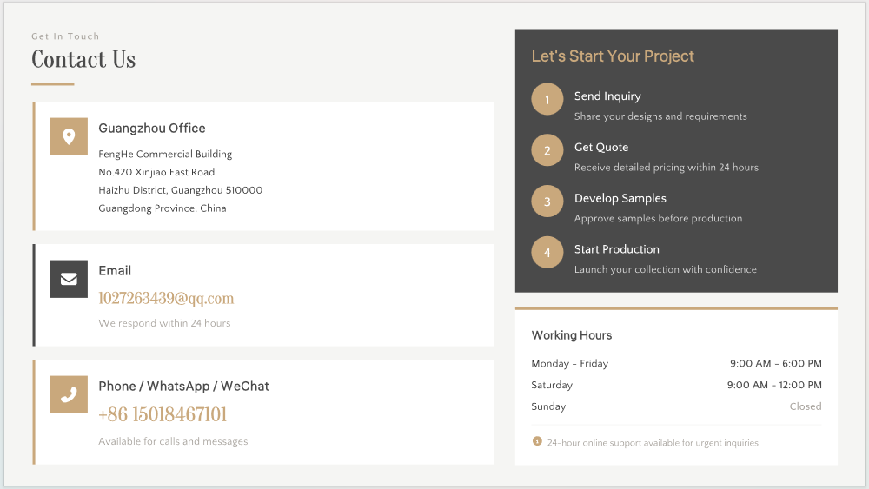Click the Phone / WhatsApp / WeChat heading

[183, 387]
